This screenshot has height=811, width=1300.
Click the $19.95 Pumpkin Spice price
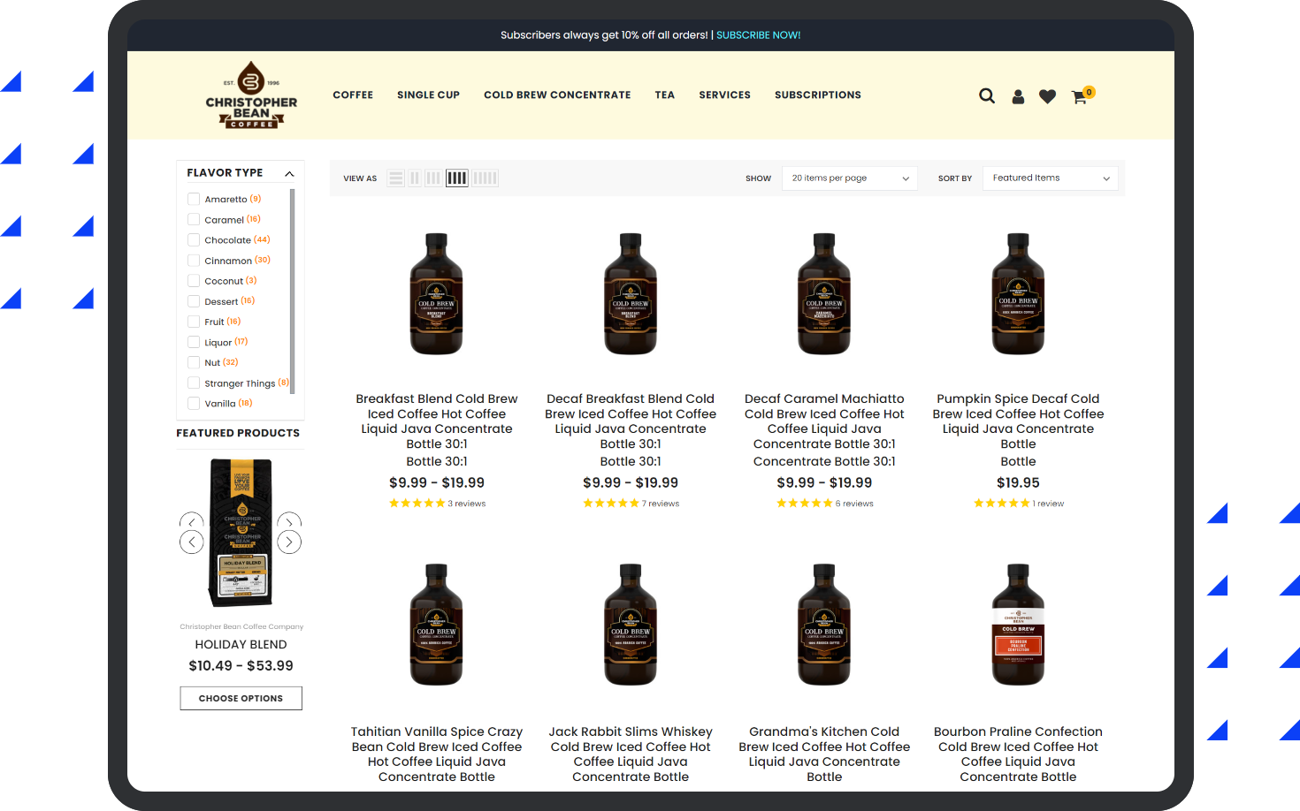[x=1018, y=483]
